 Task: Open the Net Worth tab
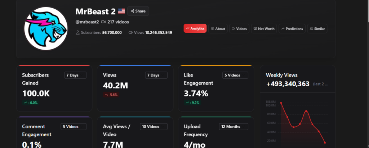coord(264,29)
